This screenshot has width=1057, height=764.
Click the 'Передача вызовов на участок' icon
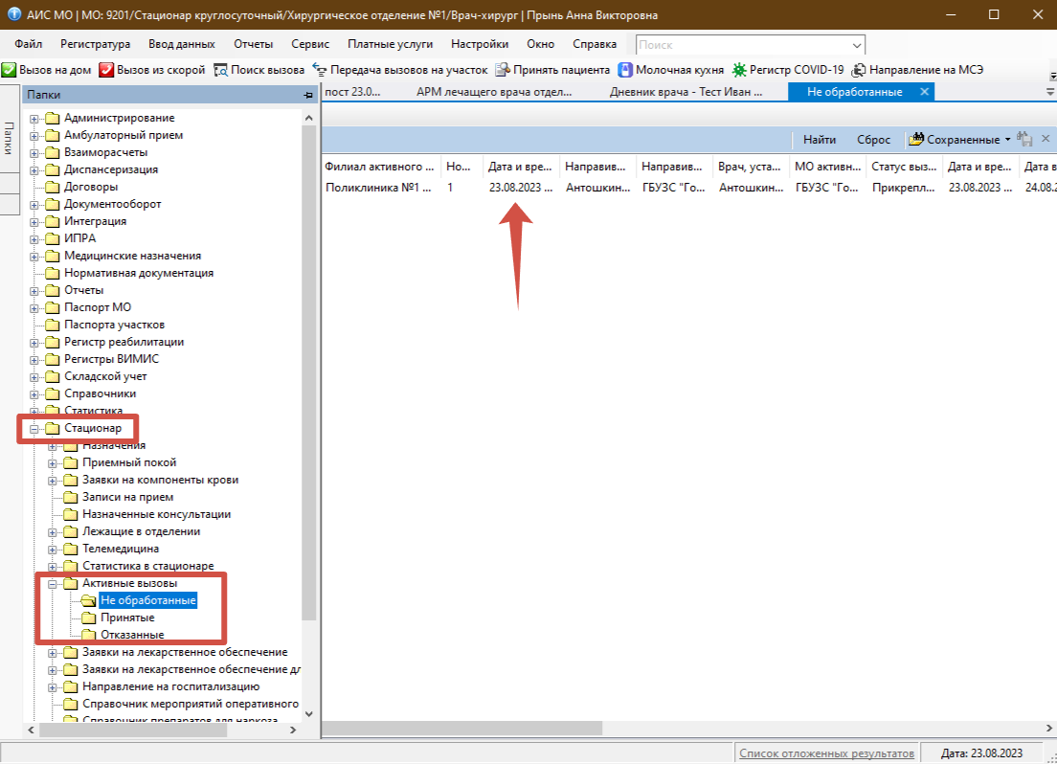pos(320,70)
